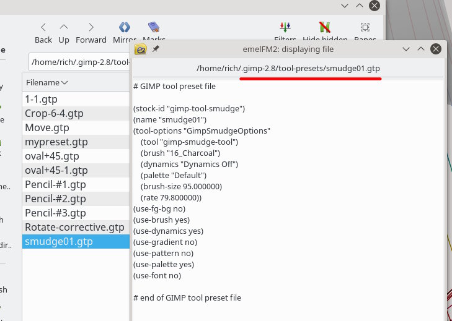Select the file mypreset.gtp
Viewport: 452px width, 321px height.
coord(76,142)
